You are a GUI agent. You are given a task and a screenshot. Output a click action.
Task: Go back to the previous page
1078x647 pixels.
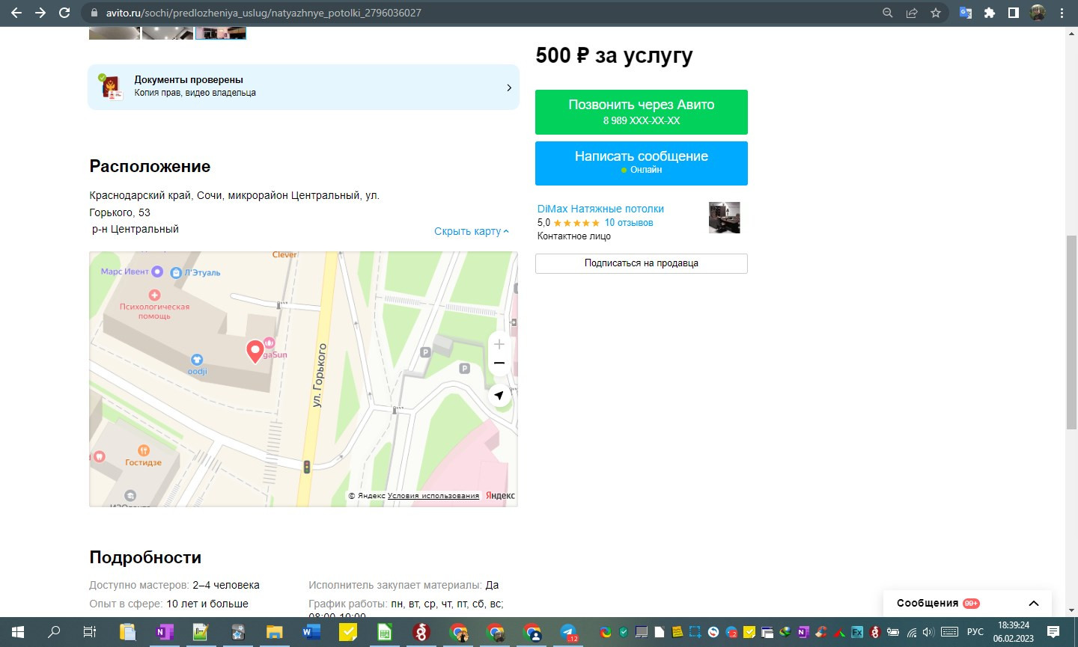(x=16, y=13)
